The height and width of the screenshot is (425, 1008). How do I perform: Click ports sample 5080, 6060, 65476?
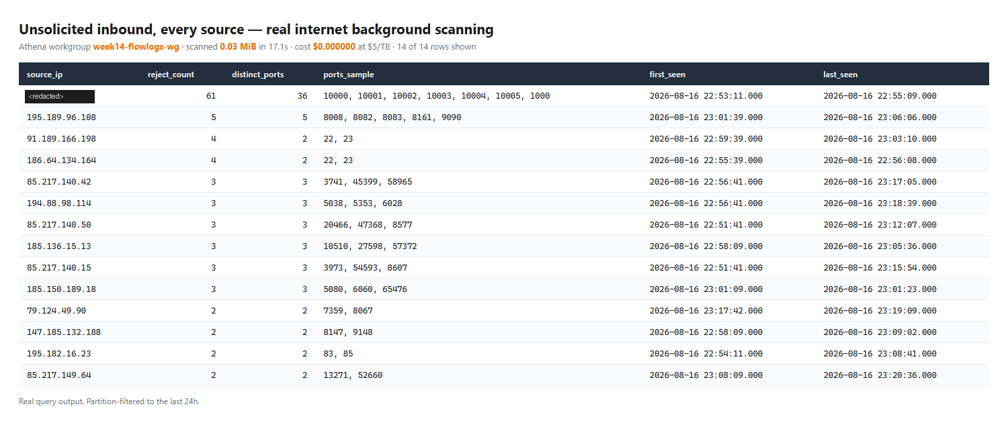pos(366,289)
